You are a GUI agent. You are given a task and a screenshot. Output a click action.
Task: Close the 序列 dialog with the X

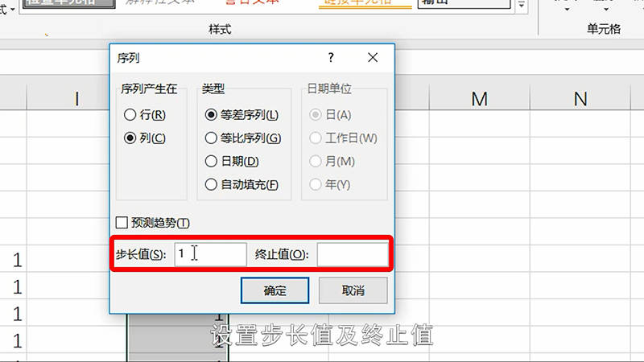point(372,58)
